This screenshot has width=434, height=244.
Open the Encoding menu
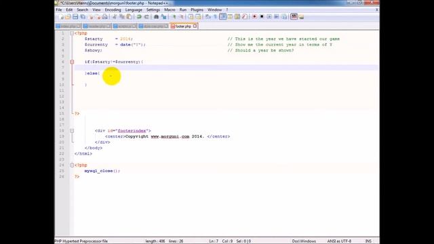[x=113, y=9]
